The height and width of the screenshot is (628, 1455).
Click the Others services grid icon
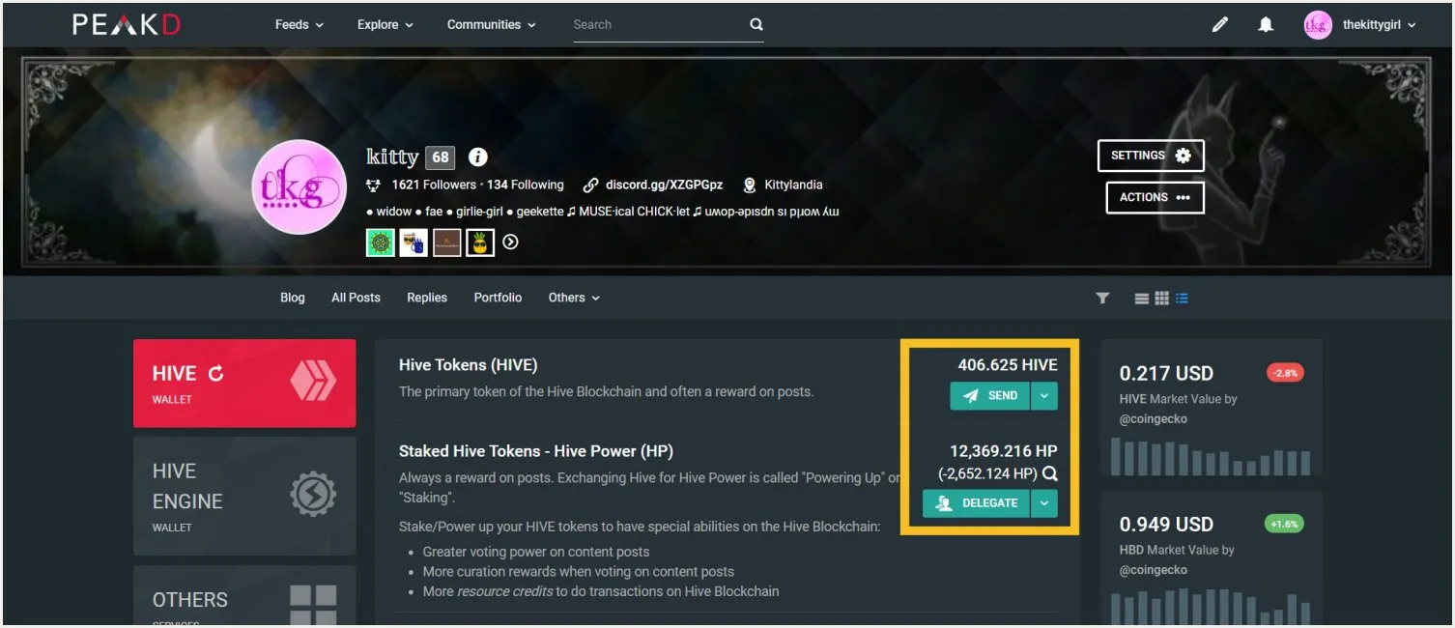[313, 607]
